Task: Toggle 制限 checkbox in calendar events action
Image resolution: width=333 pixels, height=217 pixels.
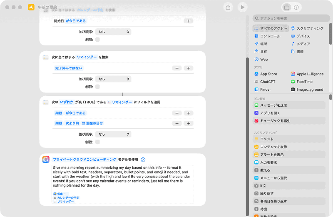Action: coord(97,40)
